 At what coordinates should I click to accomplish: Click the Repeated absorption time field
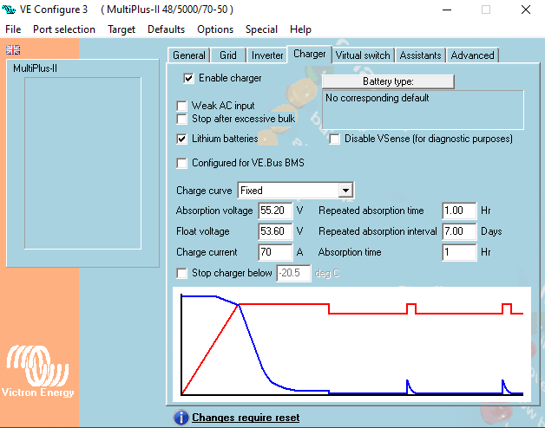coord(459,211)
